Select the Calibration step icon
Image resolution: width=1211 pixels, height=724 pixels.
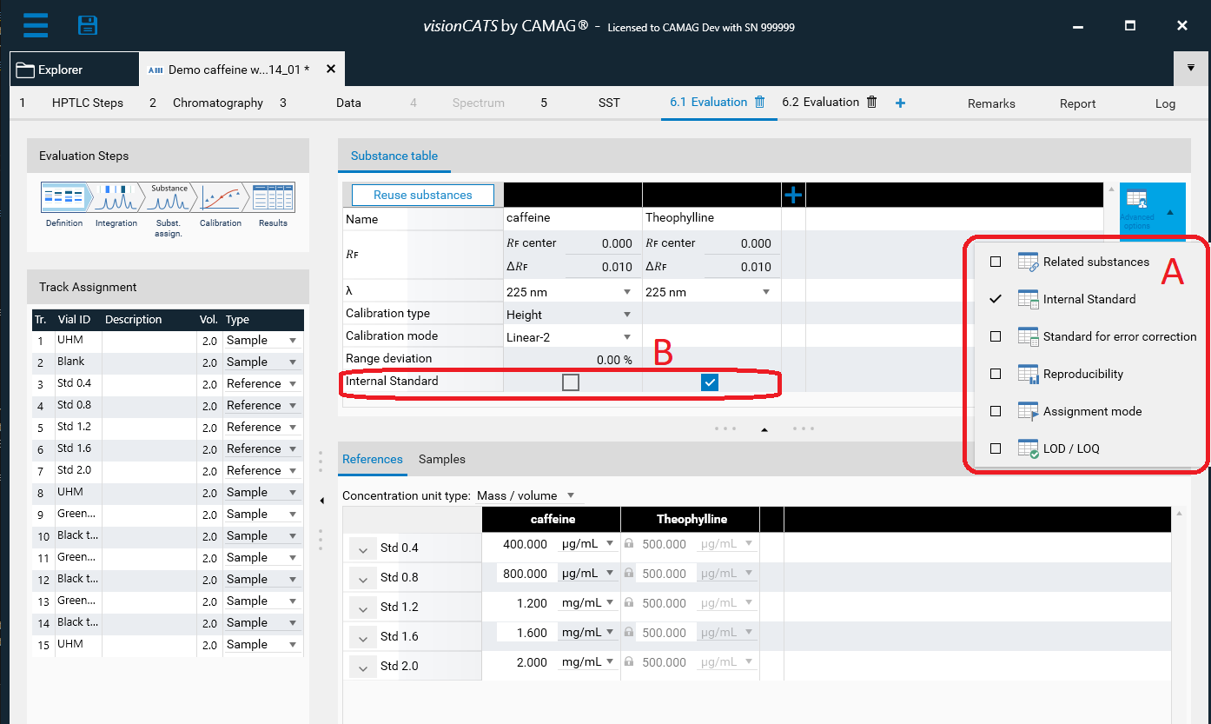[221, 199]
